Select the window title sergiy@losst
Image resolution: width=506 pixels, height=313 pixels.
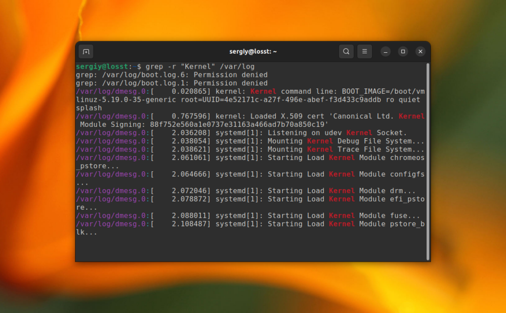[x=253, y=51]
